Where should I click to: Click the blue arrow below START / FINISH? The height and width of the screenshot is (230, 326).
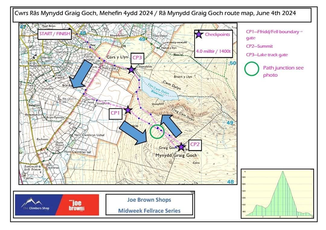80,74
